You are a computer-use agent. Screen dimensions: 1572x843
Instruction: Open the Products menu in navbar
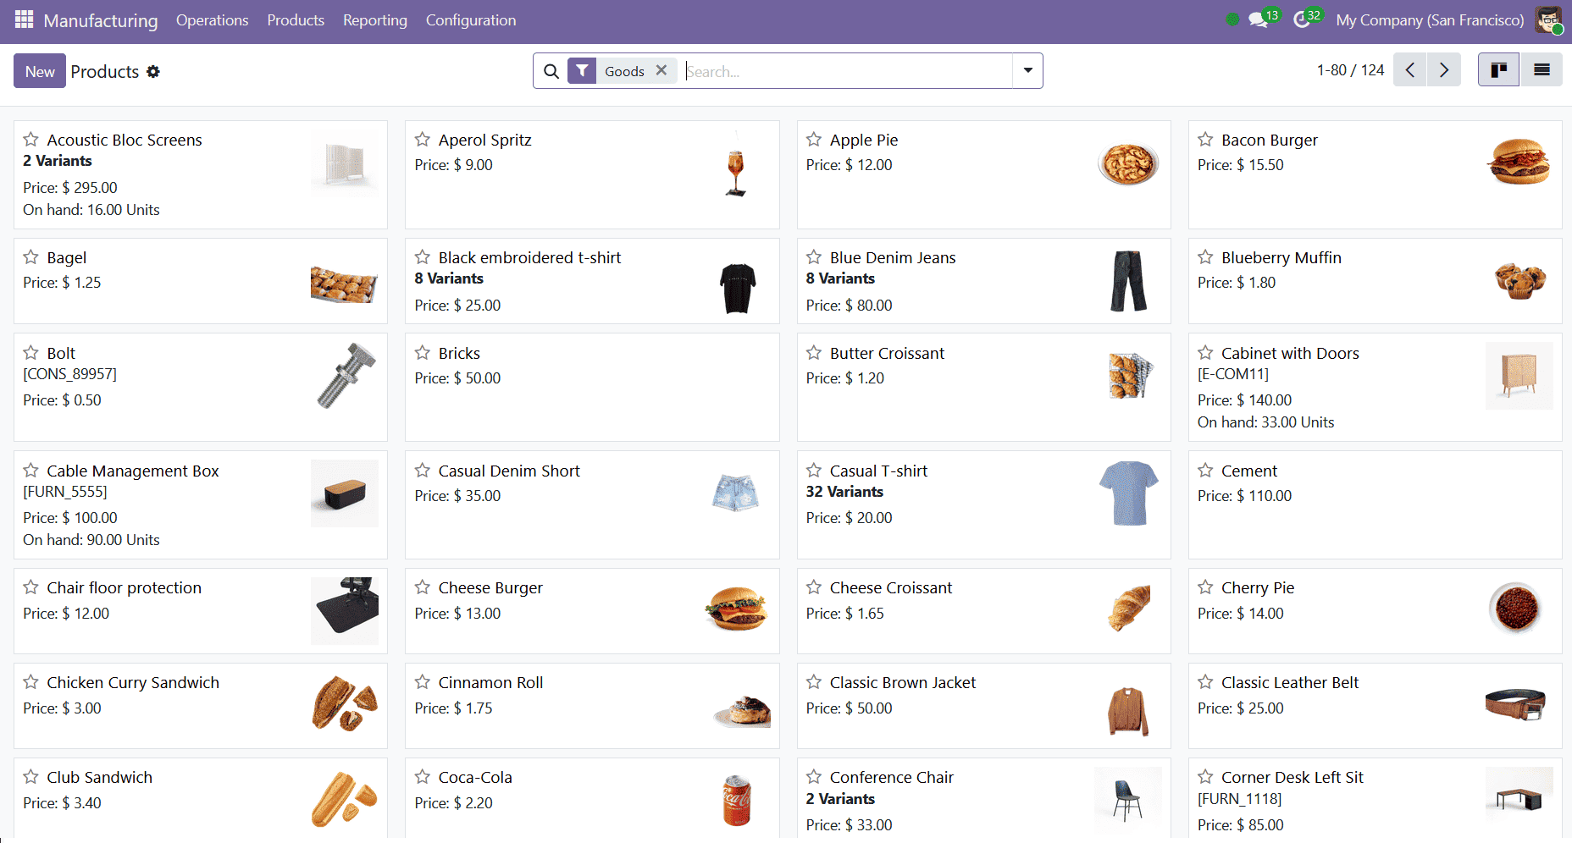[296, 20]
